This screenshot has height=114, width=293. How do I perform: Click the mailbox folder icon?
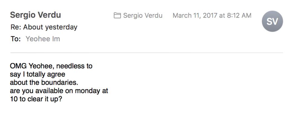pos(117,15)
